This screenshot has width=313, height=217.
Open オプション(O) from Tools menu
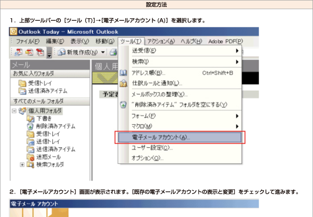coord(180,158)
